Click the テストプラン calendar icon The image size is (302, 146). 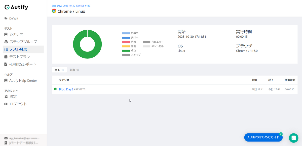tap(6, 57)
